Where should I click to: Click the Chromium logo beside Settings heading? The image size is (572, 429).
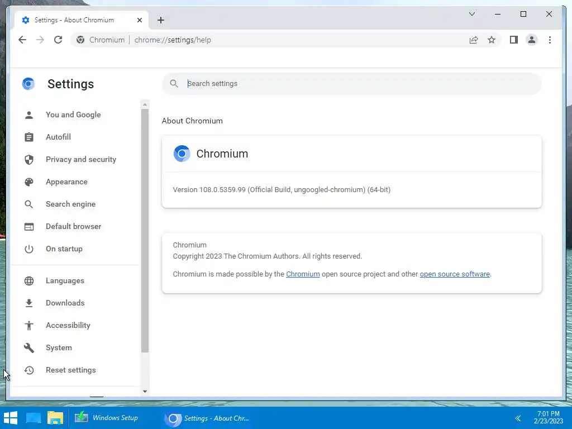28,84
